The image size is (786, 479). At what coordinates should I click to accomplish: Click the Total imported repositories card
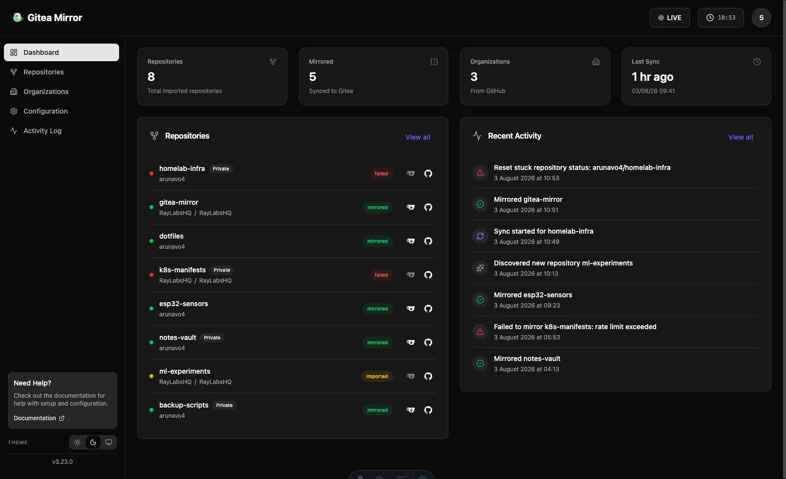click(212, 76)
